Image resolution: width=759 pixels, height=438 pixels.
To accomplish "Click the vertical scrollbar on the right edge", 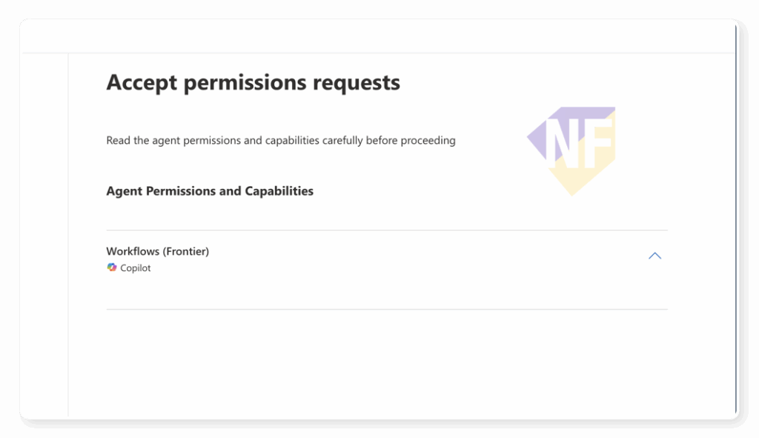I will (737, 222).
